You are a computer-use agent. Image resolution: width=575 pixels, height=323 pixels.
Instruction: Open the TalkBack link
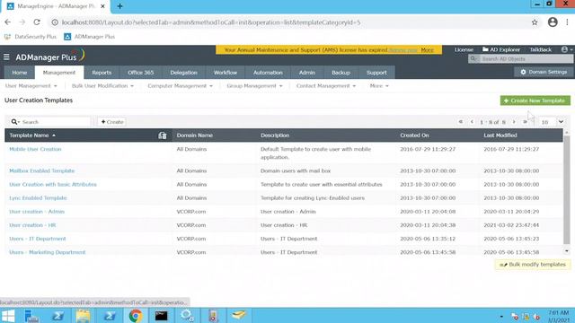coord(541,49)
